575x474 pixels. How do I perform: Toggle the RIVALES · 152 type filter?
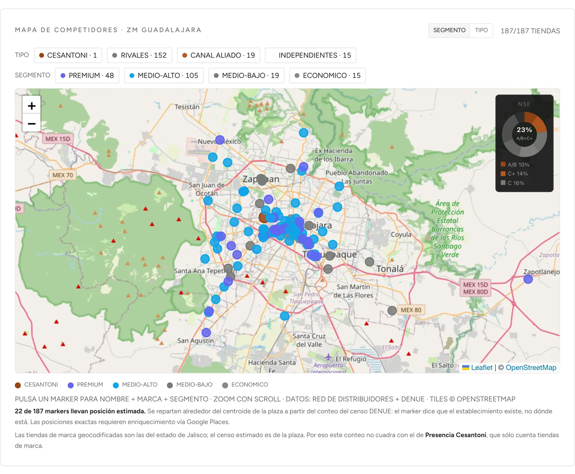139,55
